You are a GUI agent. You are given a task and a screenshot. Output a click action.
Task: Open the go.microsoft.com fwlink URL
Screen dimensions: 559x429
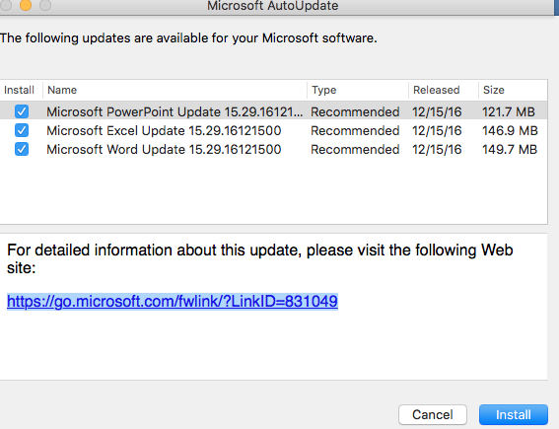173,302
